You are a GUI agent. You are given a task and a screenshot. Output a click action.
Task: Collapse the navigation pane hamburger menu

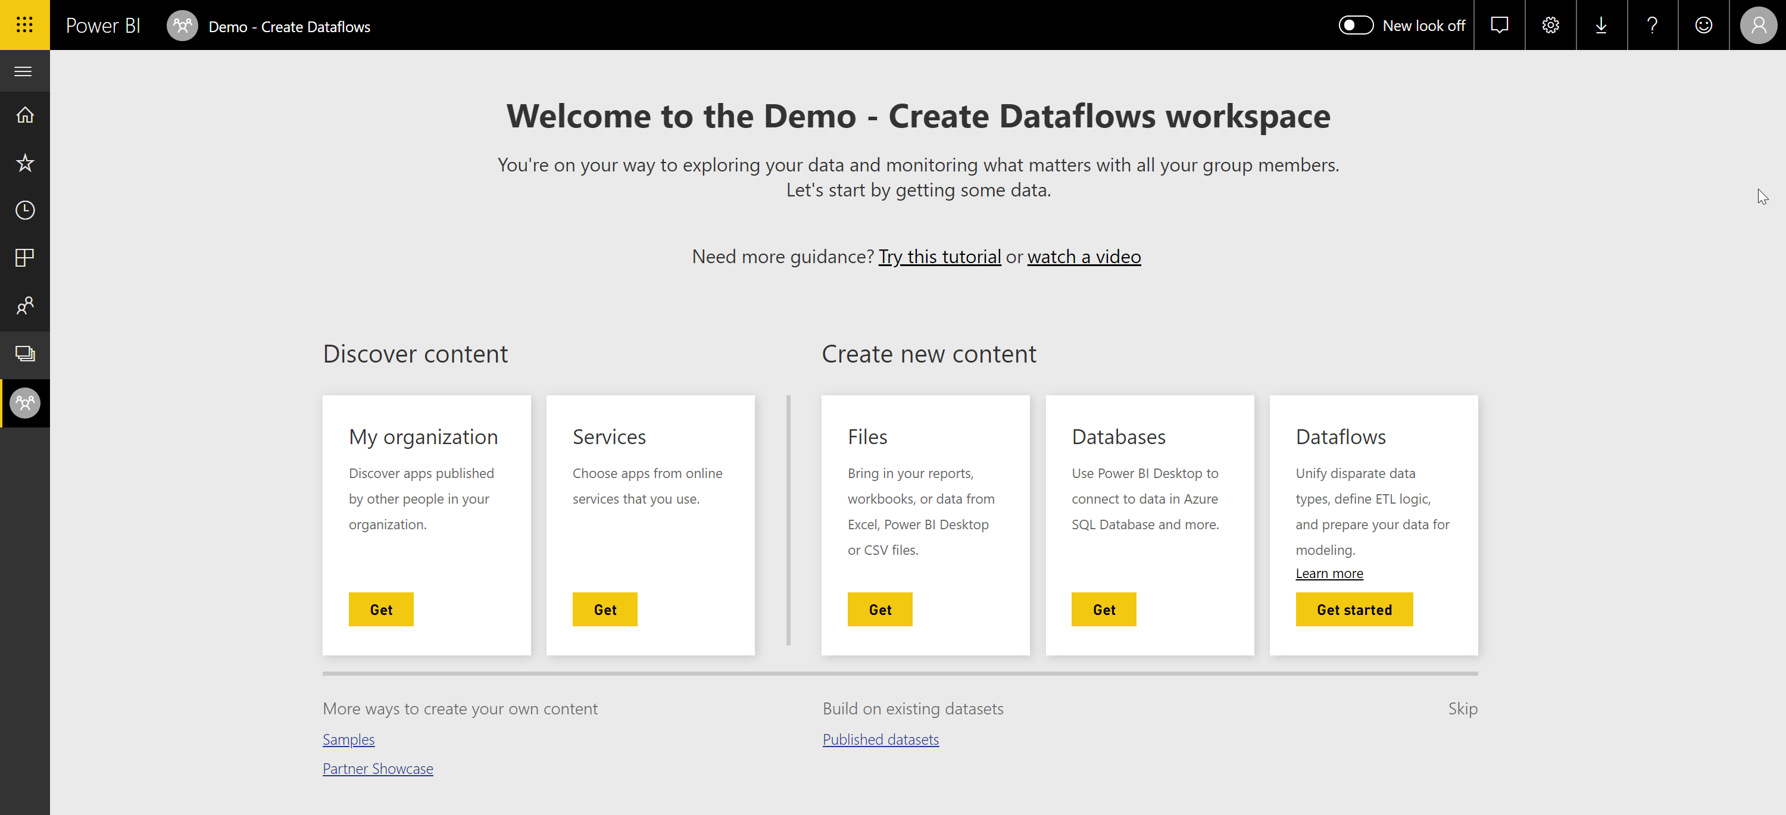tap(24, 71)
